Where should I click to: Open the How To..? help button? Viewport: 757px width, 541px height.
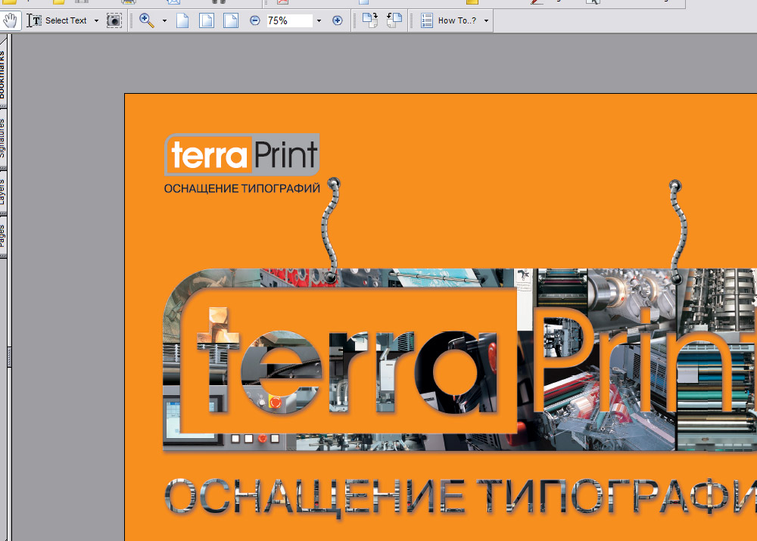click(448, 20)
